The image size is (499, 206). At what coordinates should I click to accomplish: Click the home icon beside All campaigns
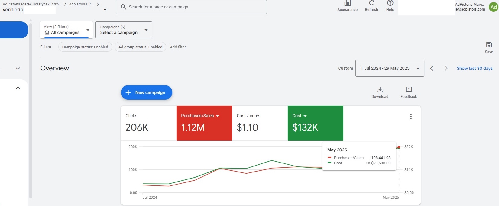[47, 32]
